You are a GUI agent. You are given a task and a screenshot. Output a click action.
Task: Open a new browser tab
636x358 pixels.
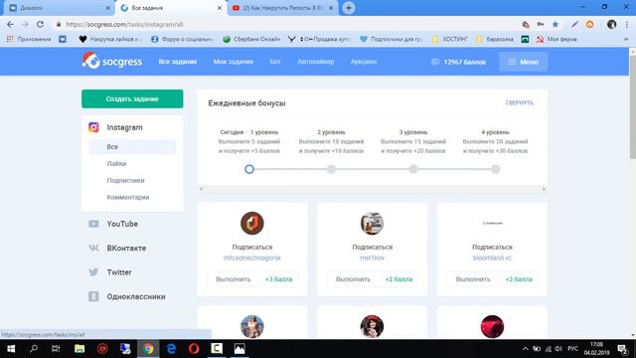pos(349,8)
